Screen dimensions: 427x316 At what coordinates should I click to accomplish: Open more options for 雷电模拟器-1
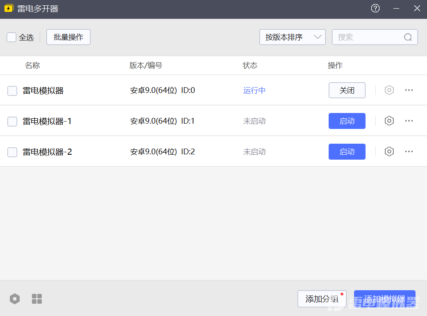pos(409,121)
